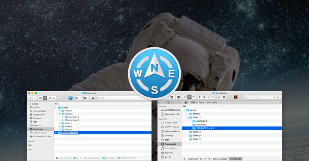Screen dimensions: 309x161
Task: Select iCloud Drive under Favorites
Action: tap(171, 123)
